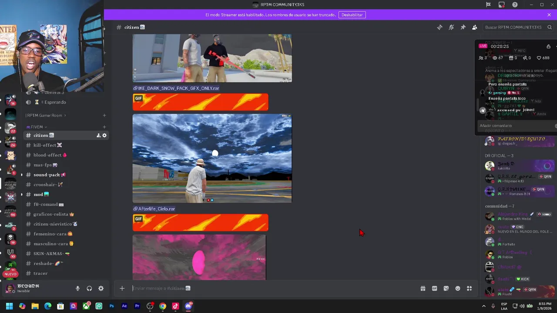Open the gift icon in message bar
Screen dimensions: 557x313
click(423, 288)
